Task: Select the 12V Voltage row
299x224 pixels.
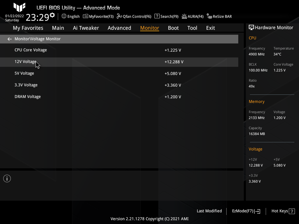Action: click(119, 62)
